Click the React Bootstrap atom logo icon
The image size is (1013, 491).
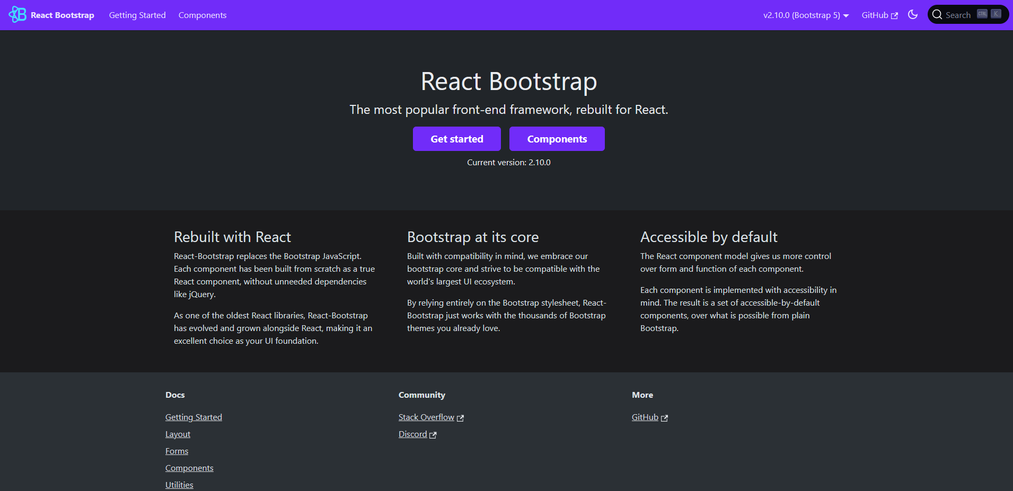[x=17, y=15]
